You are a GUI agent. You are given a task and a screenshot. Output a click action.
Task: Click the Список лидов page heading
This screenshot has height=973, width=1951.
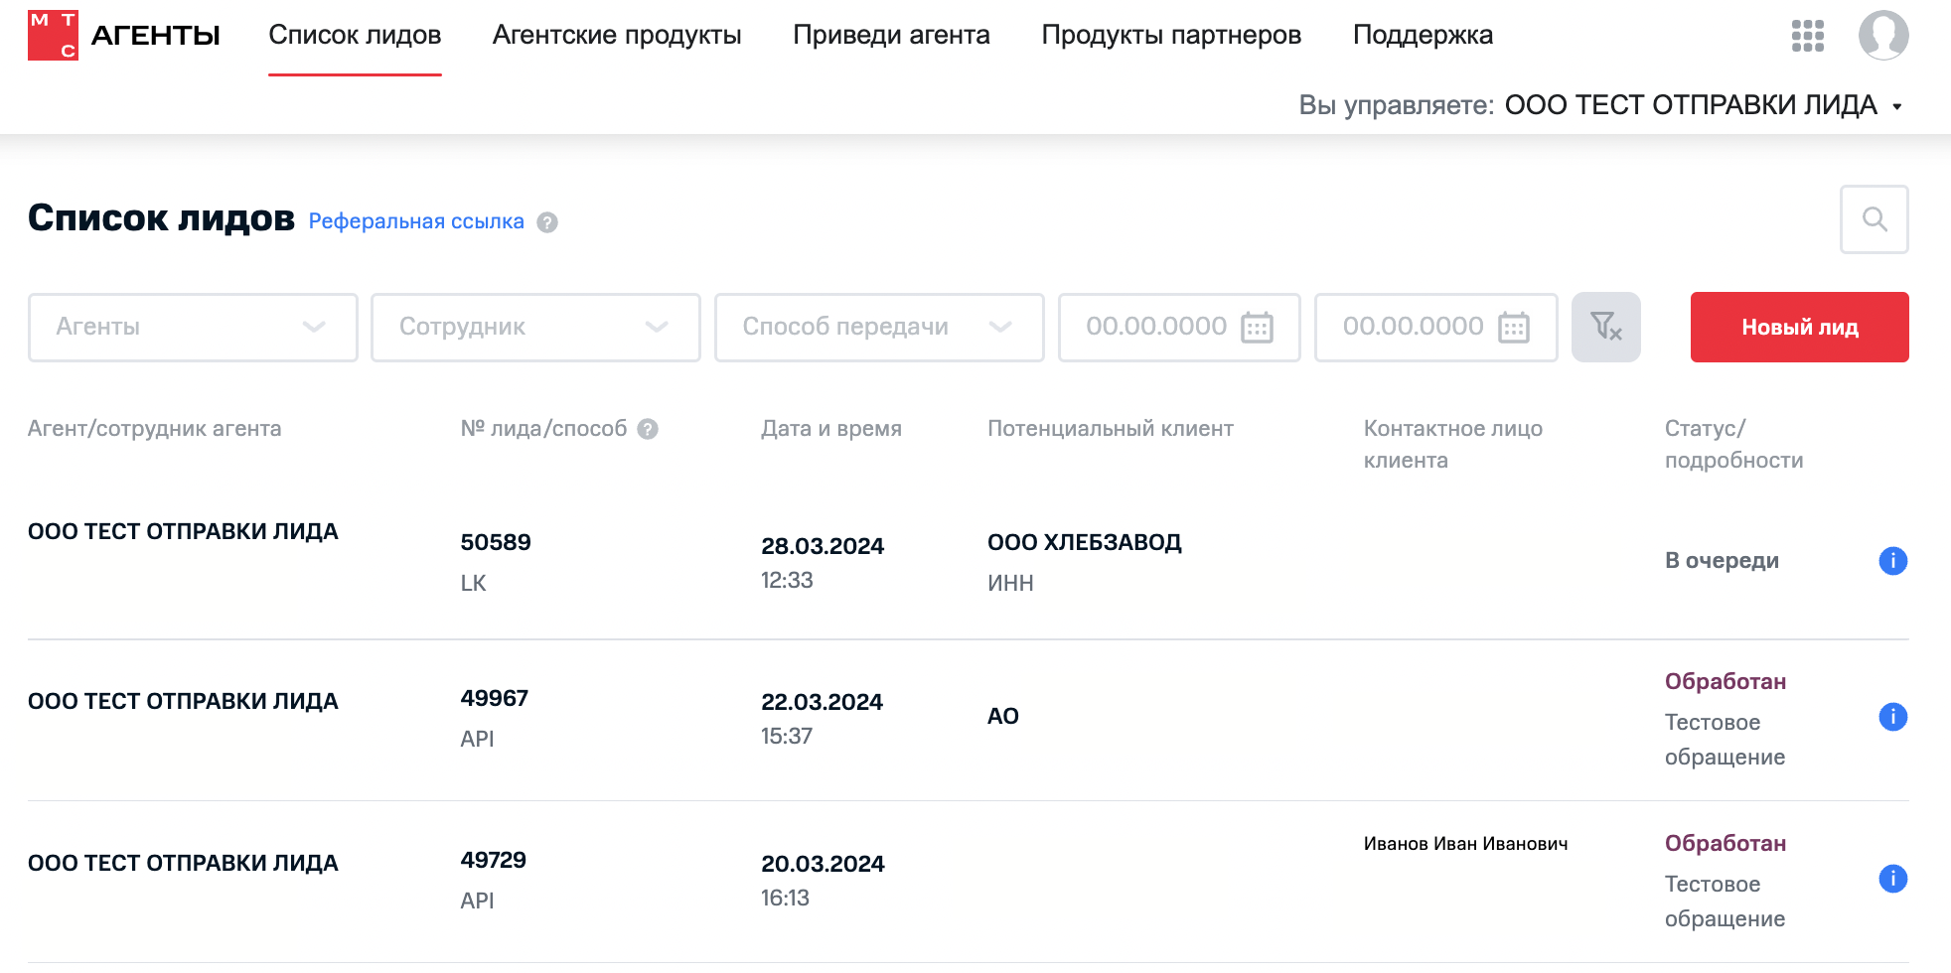pyautogui.click(x=161, y=217)
